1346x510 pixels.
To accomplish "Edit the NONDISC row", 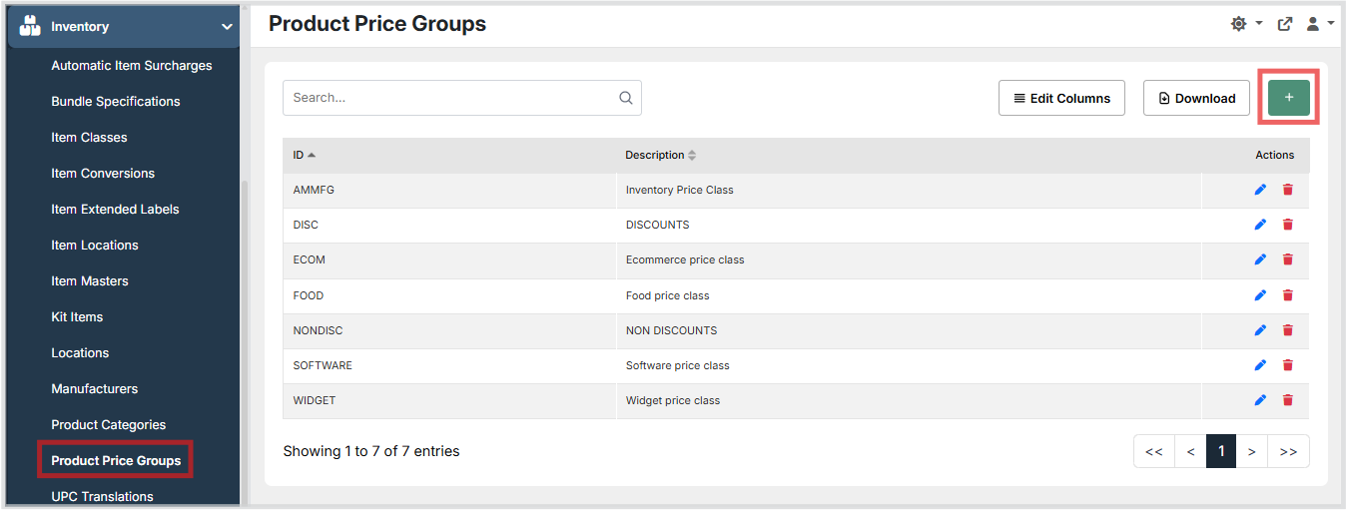I will coord(1260,330).
